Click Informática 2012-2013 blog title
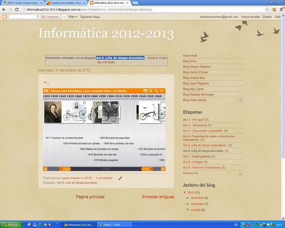285x228 pixels. (x=106, y=33)
